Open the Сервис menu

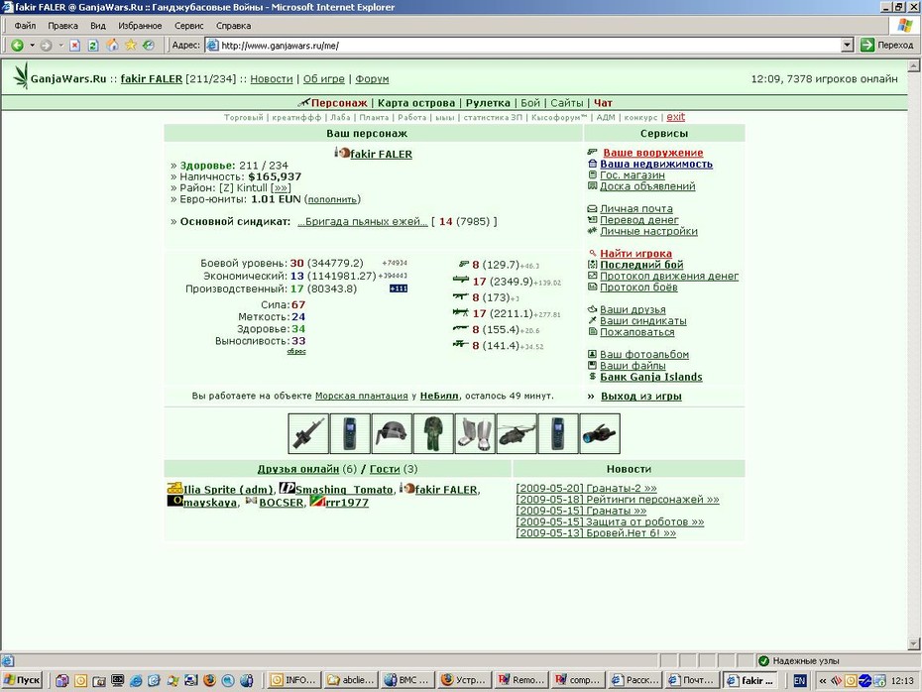[x=188, y=26]
